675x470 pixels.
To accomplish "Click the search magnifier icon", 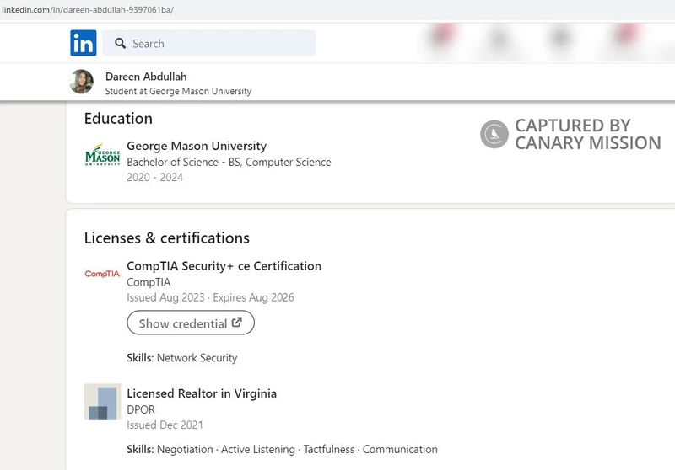I will click(x=120, y=44).
